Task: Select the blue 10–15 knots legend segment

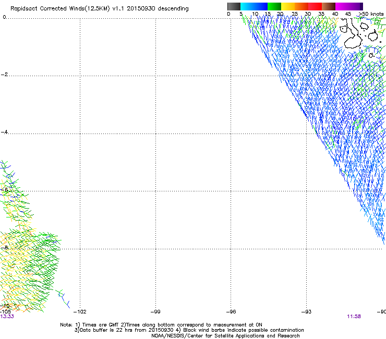Action: (261, 6)
